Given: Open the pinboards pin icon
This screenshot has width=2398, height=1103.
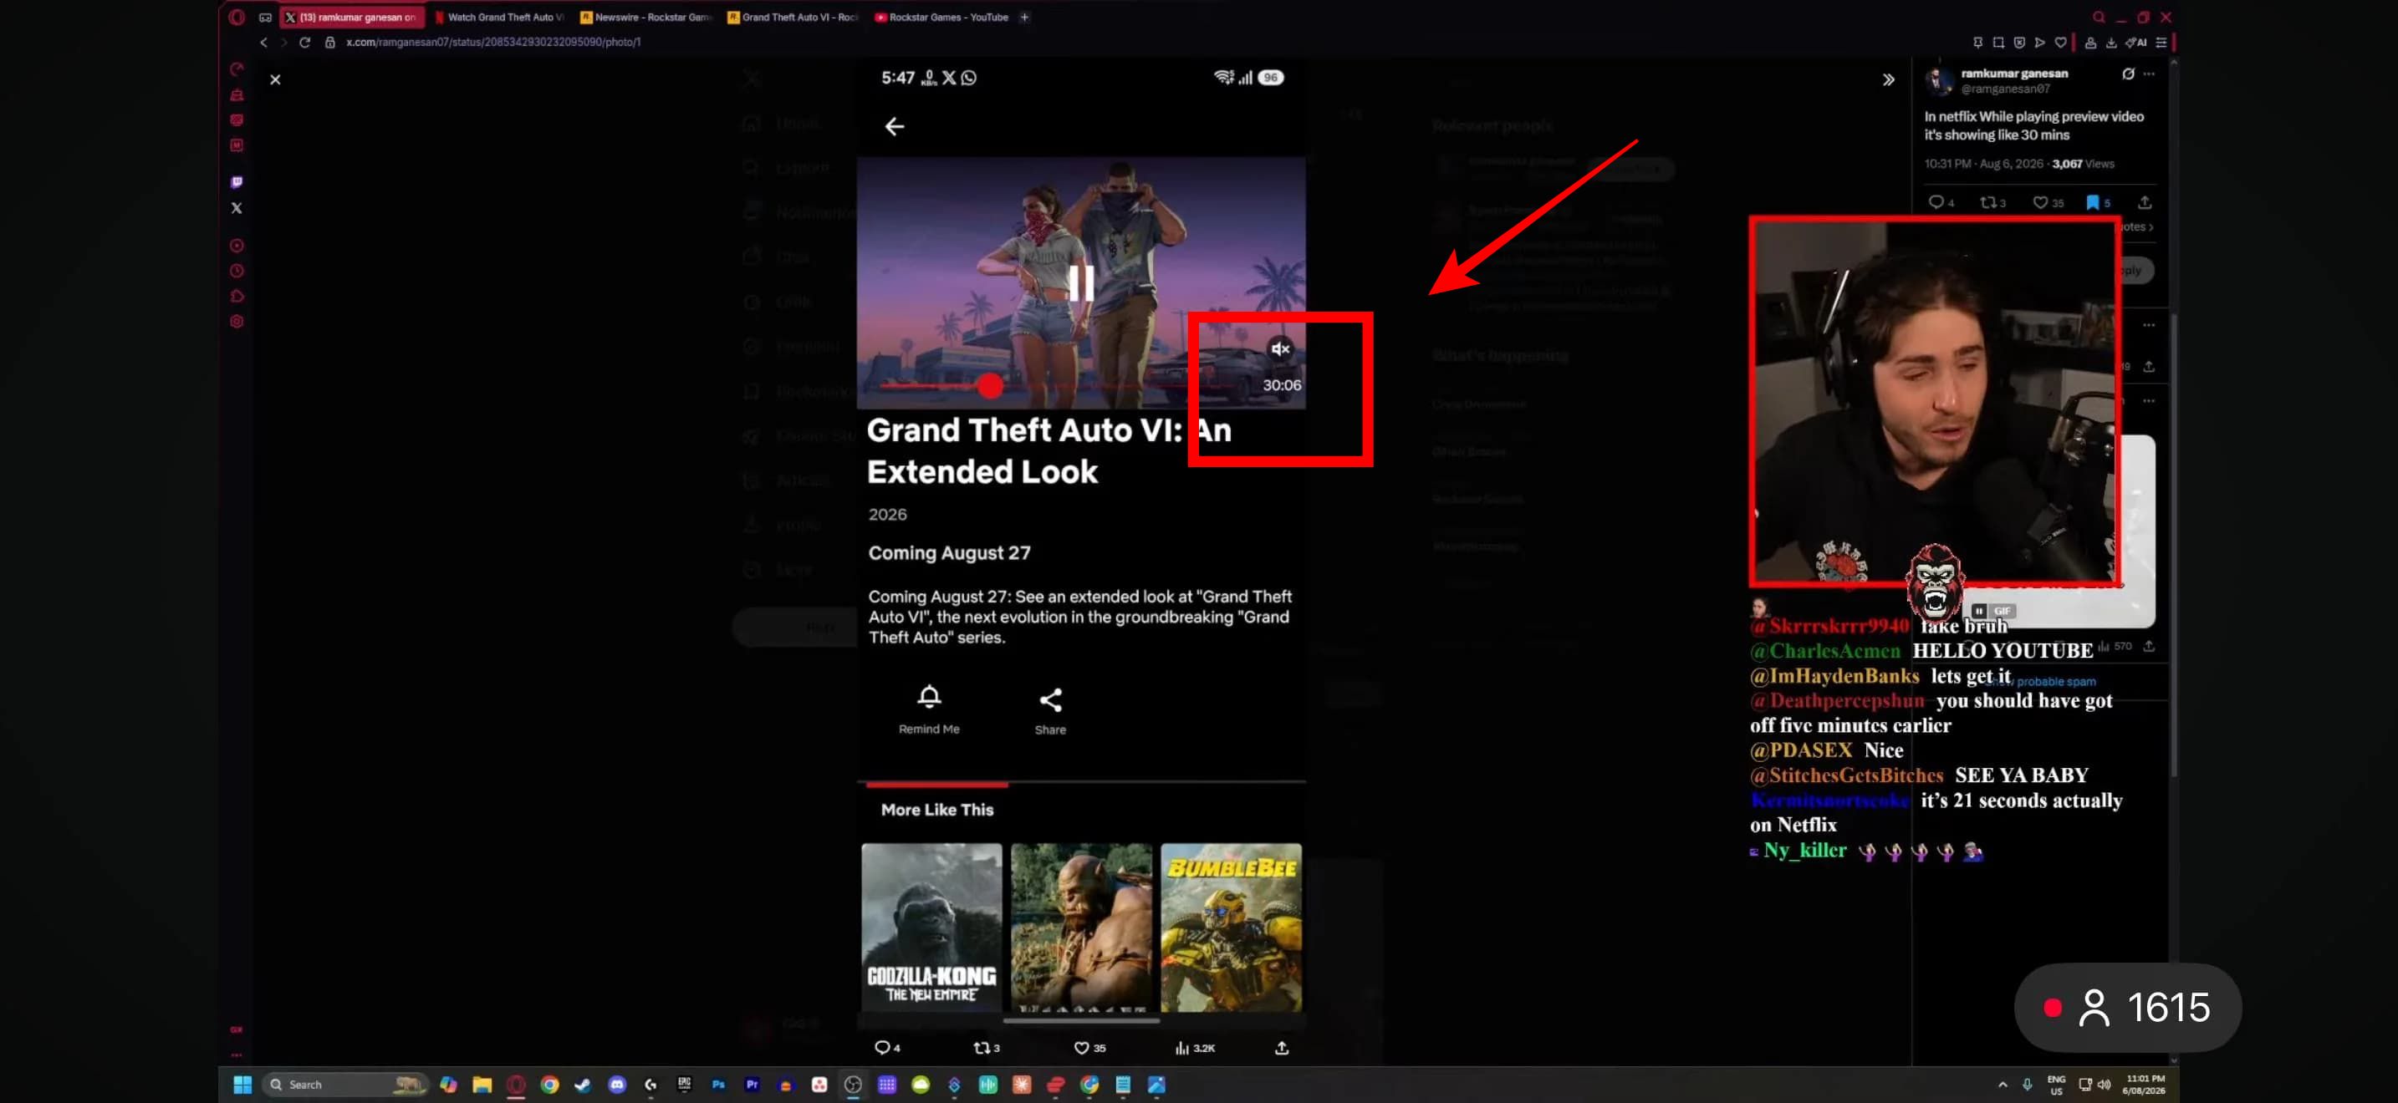Looking at the screenshot, I should point(1977,42).
